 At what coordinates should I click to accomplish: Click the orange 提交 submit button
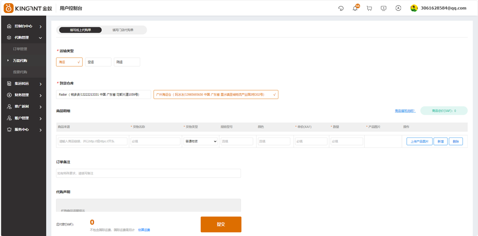click(x=221, y=224)
